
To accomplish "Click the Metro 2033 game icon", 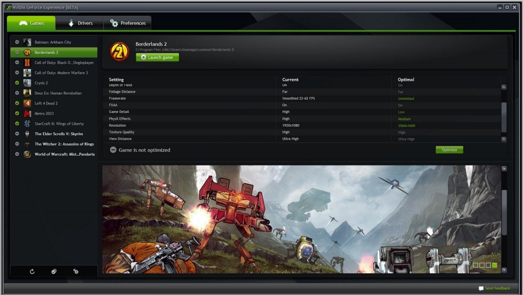I will (x=27, y=113).
